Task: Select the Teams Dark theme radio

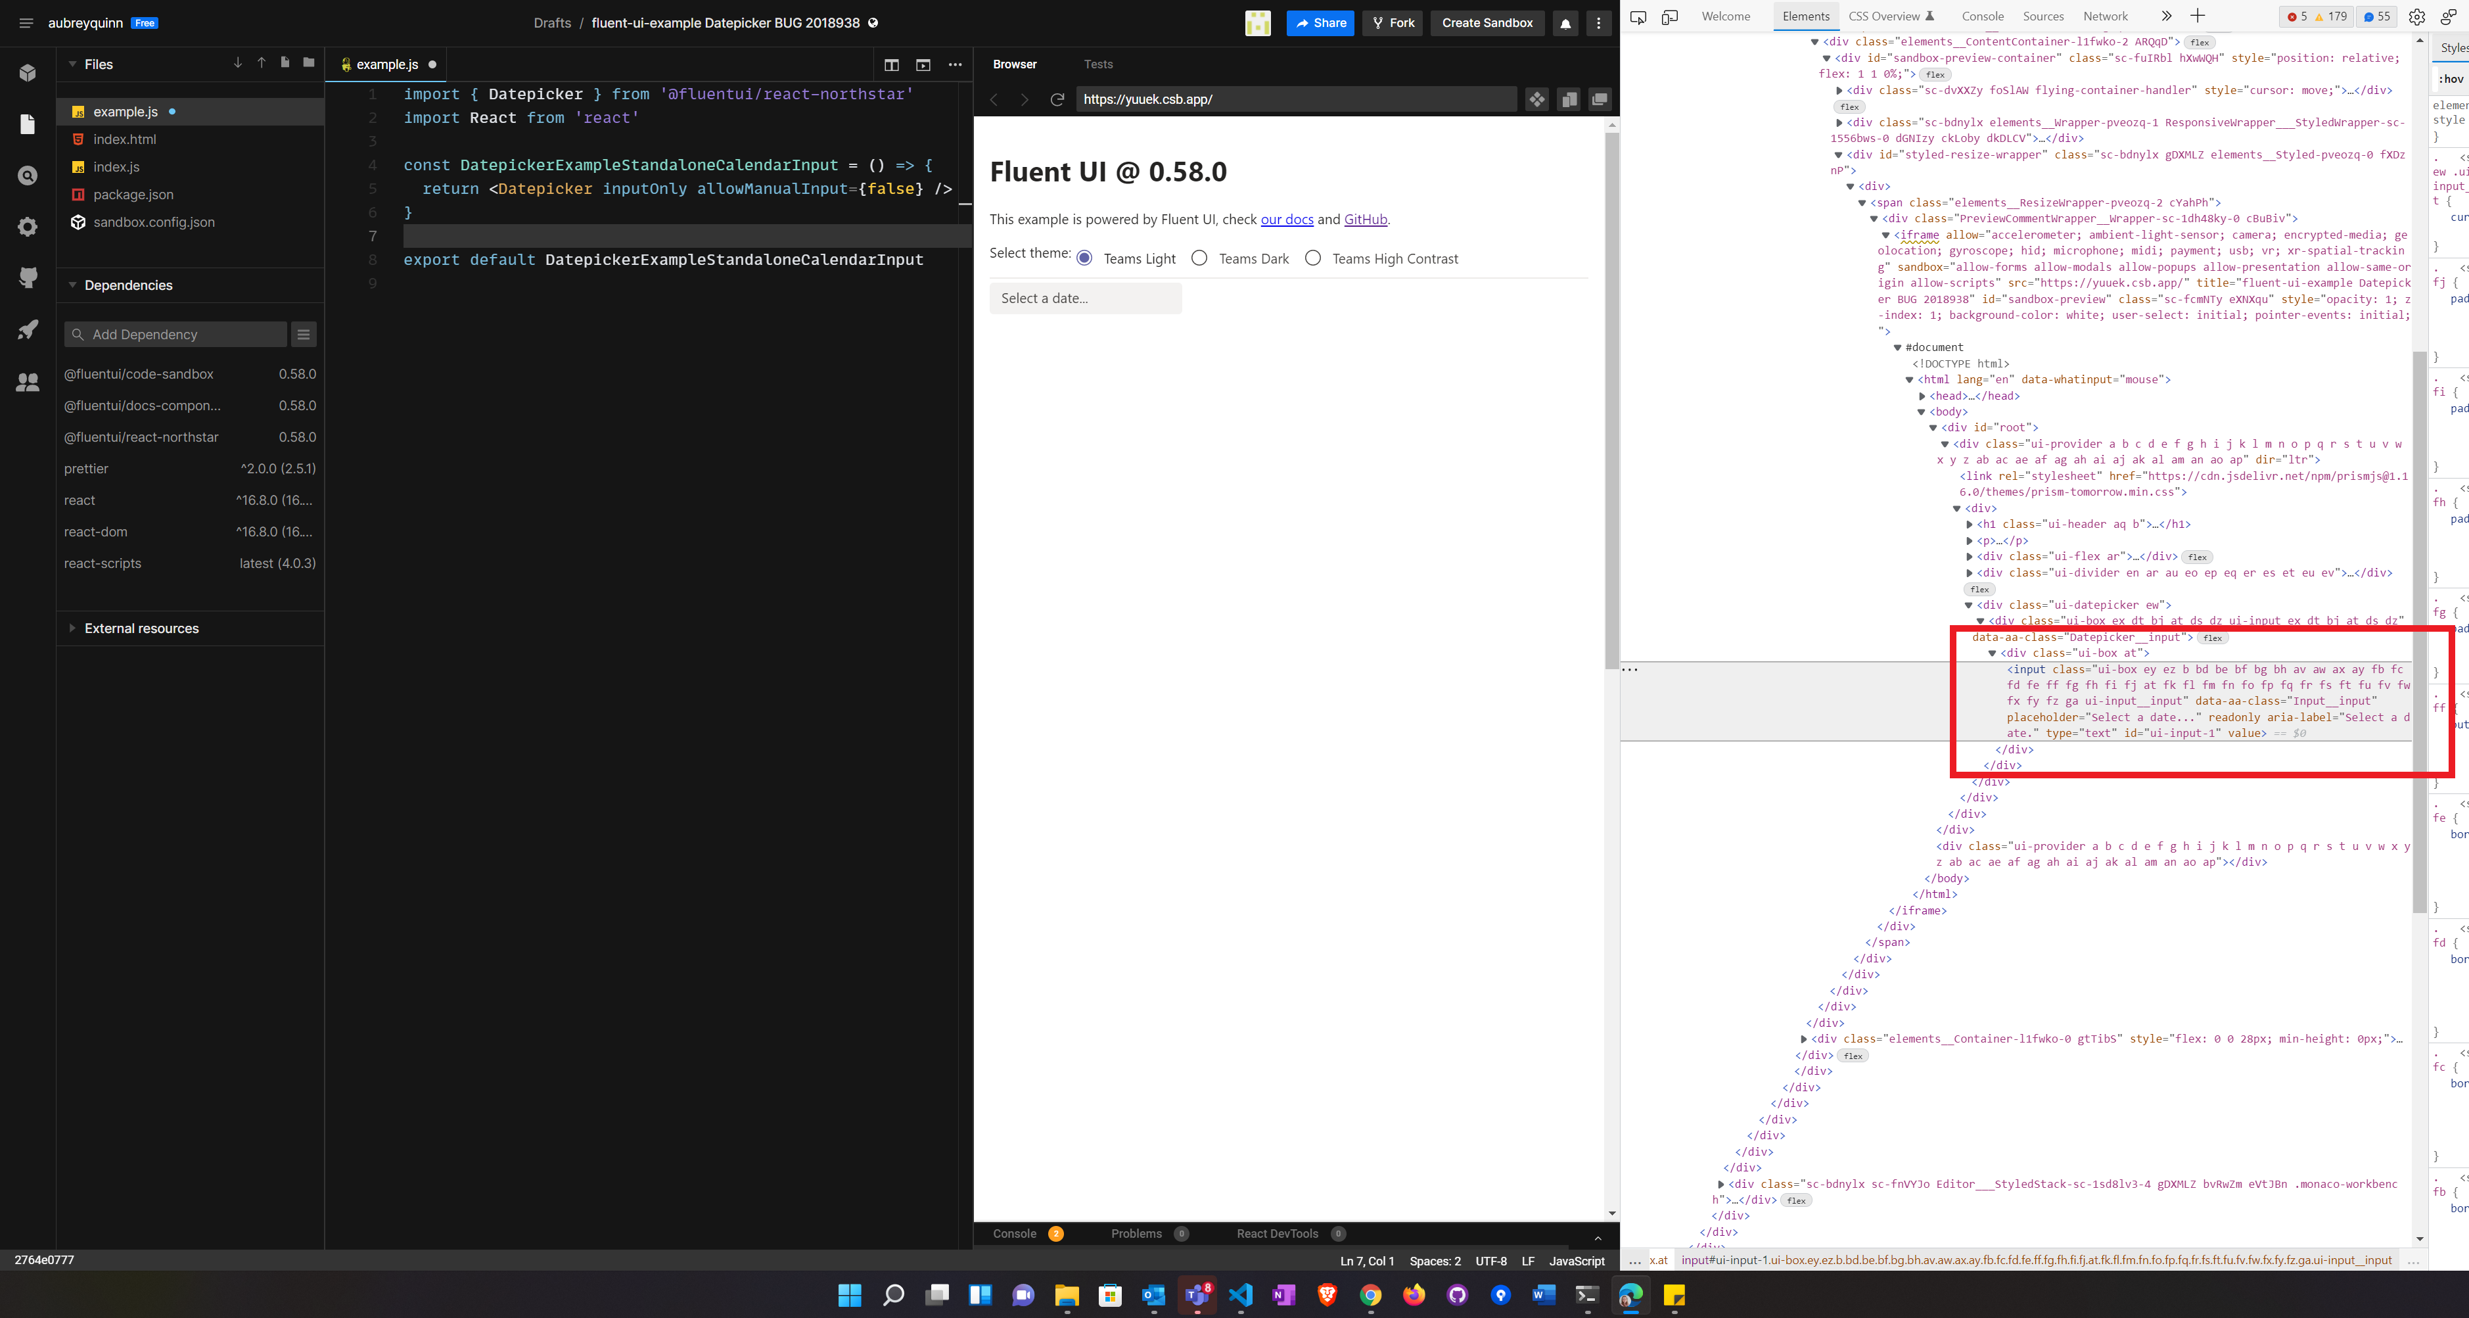Action: 1199,258
